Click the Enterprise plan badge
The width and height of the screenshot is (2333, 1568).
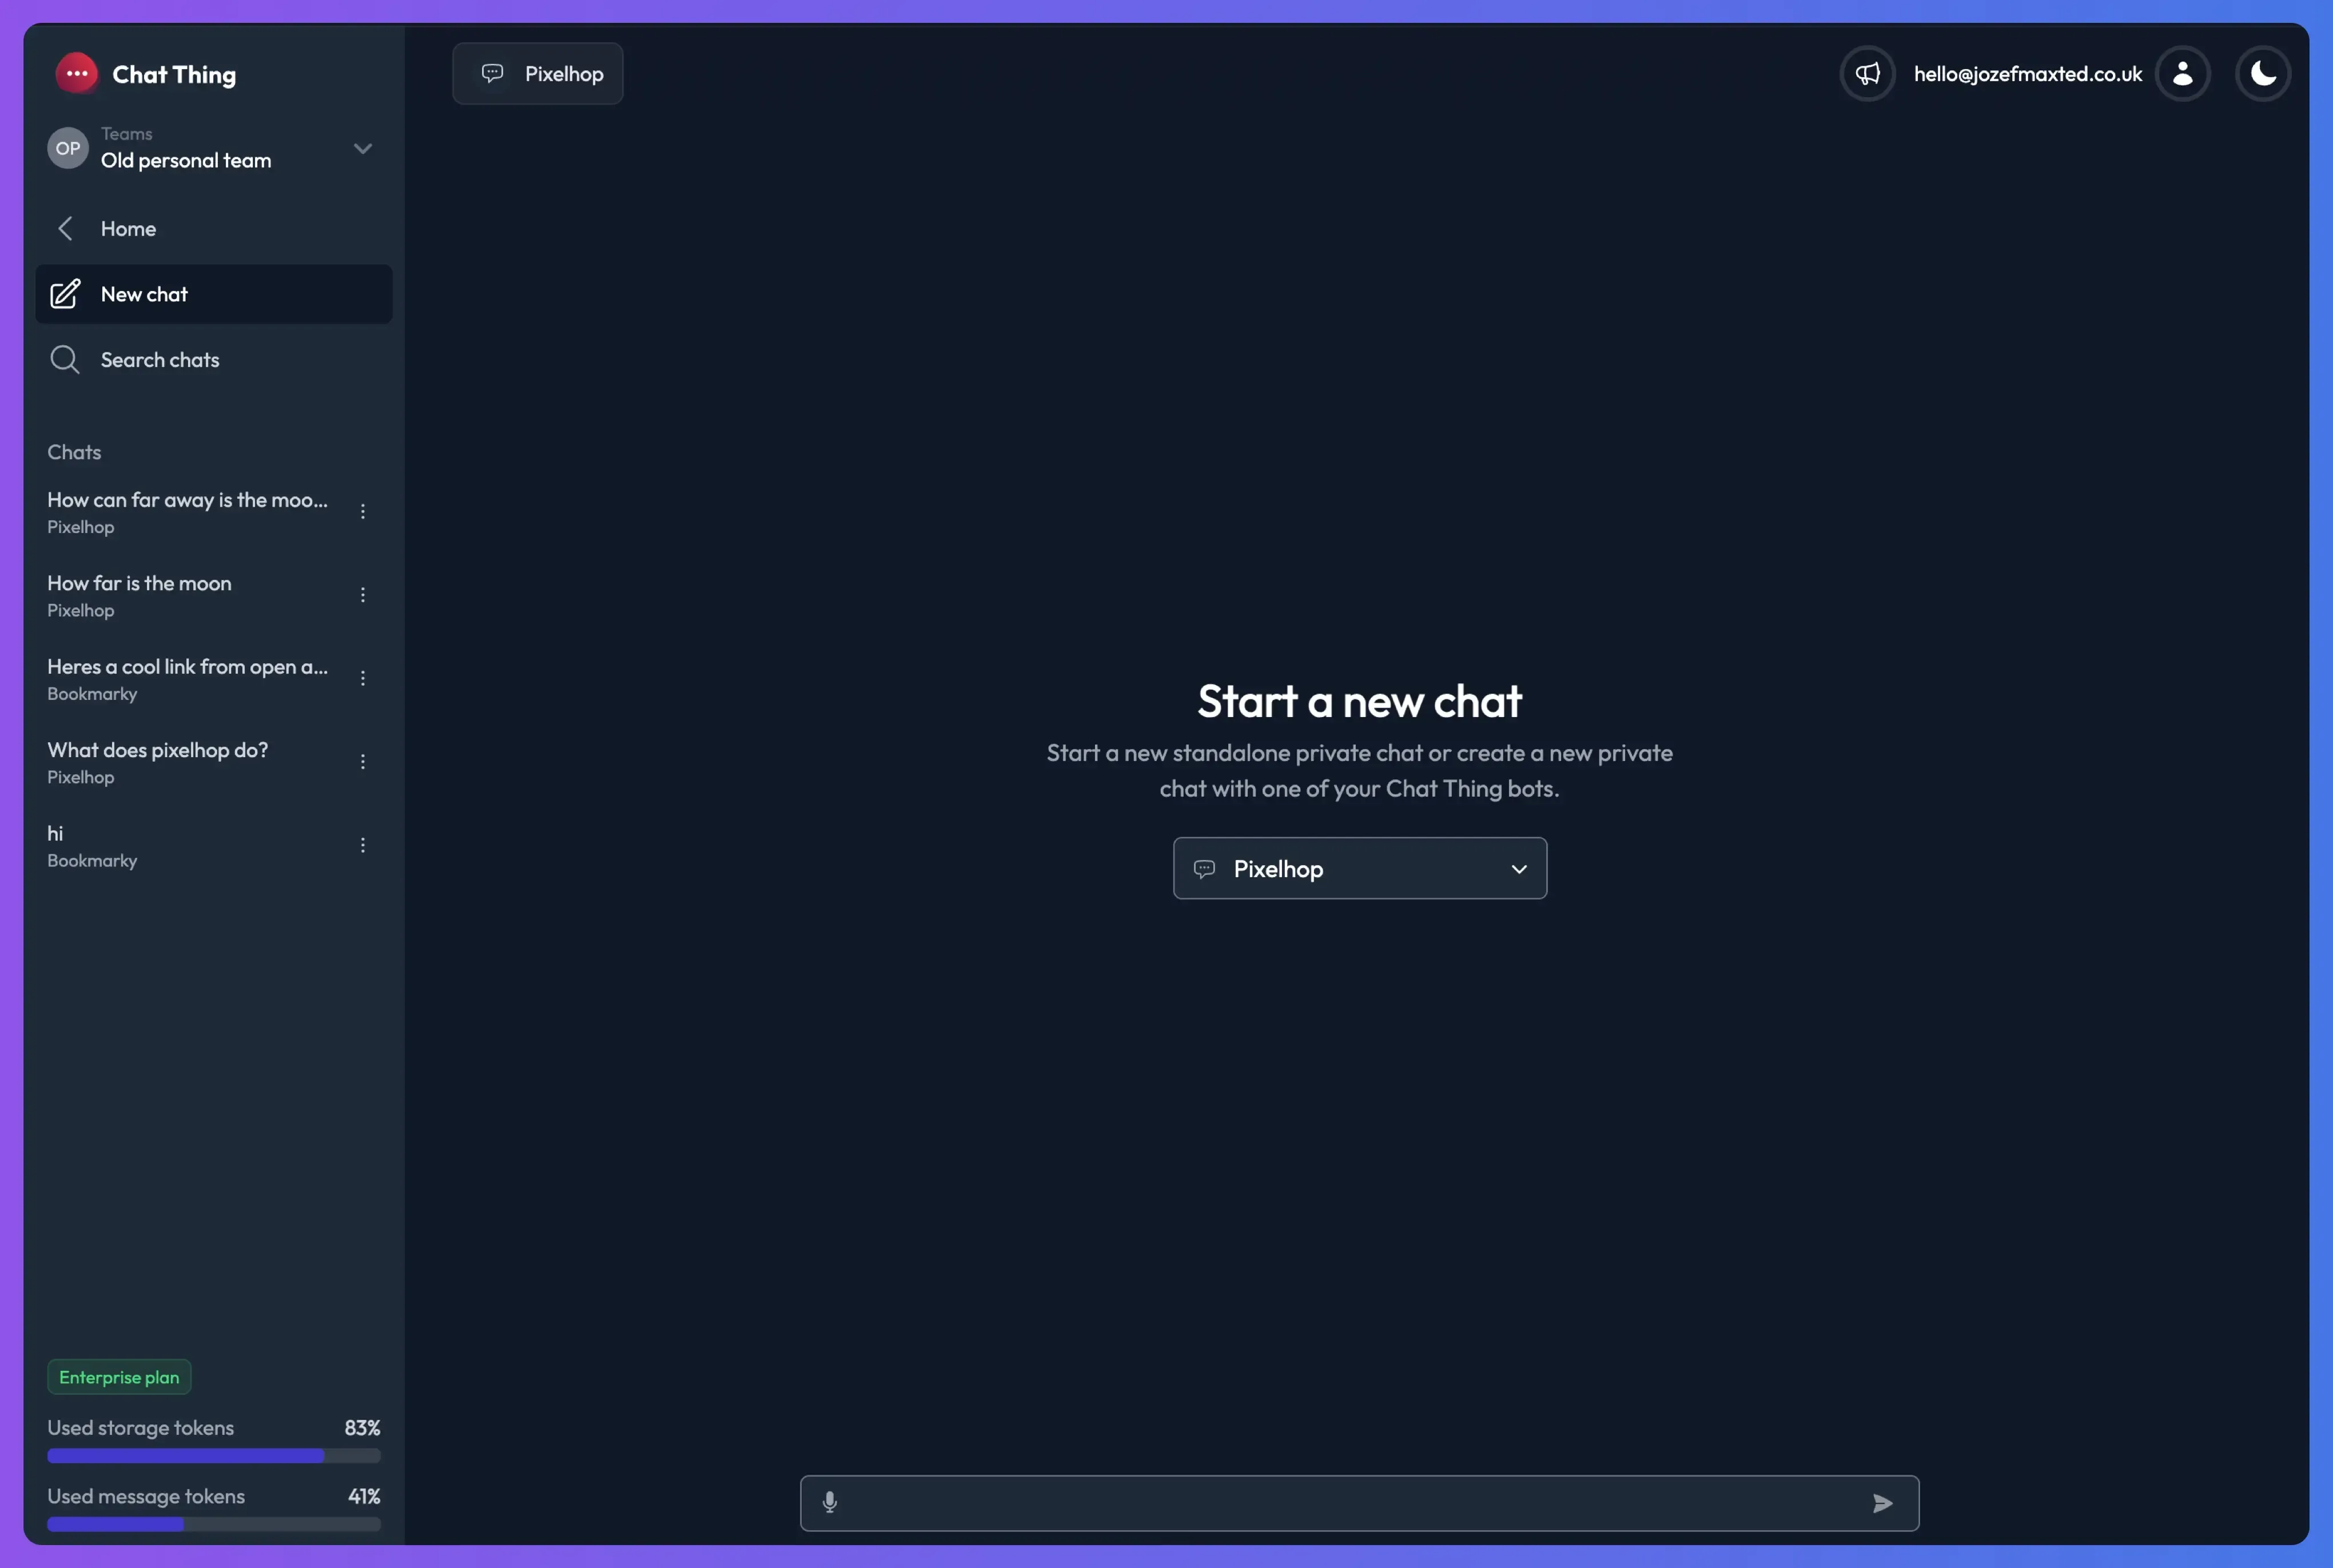point(119,1376)
